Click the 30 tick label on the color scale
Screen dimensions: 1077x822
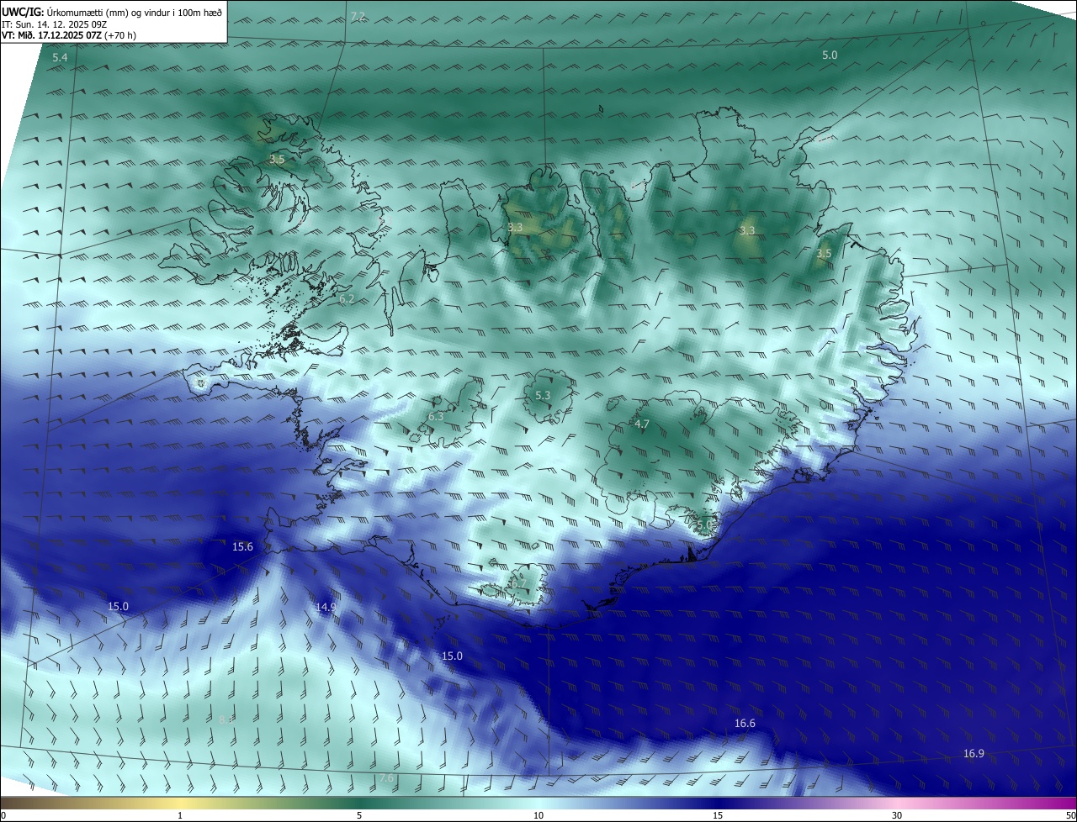pos(897,815)
